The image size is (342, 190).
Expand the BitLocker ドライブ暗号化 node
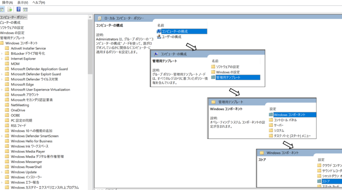[x=2, y=54]
